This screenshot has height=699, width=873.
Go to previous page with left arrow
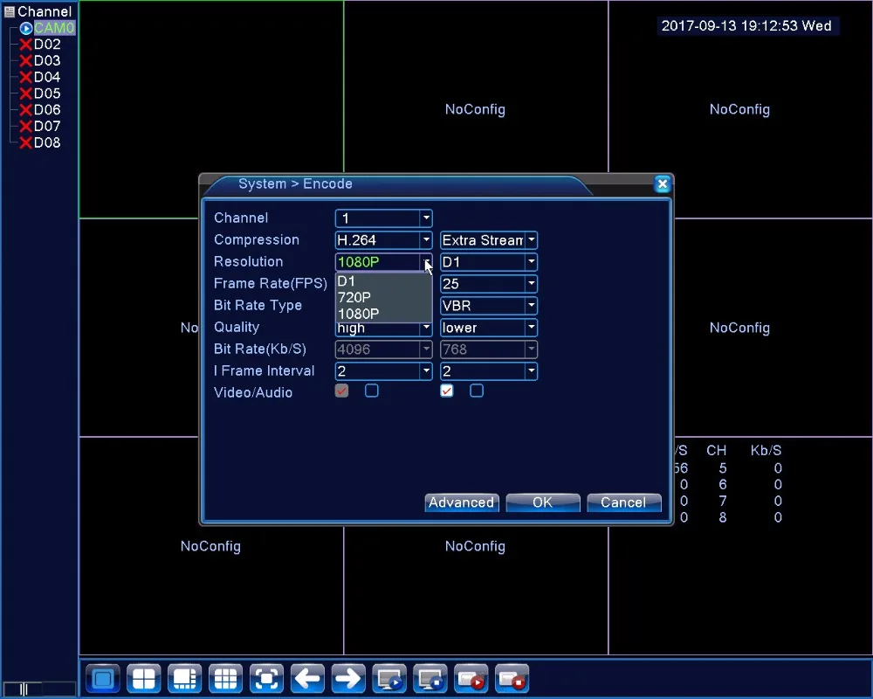(307, 678)
